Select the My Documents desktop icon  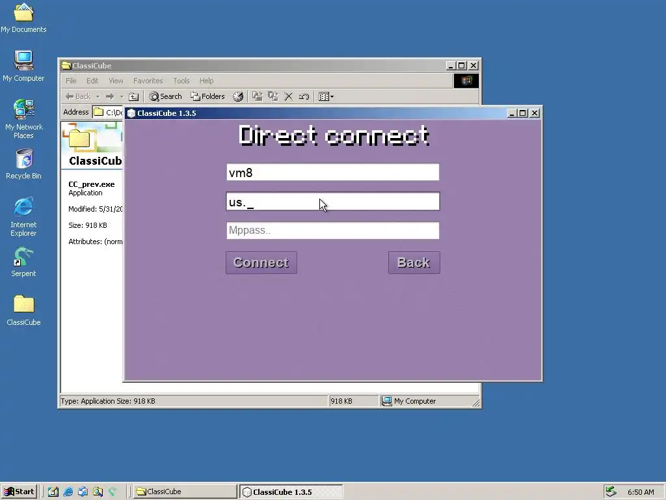pos(23,18)
